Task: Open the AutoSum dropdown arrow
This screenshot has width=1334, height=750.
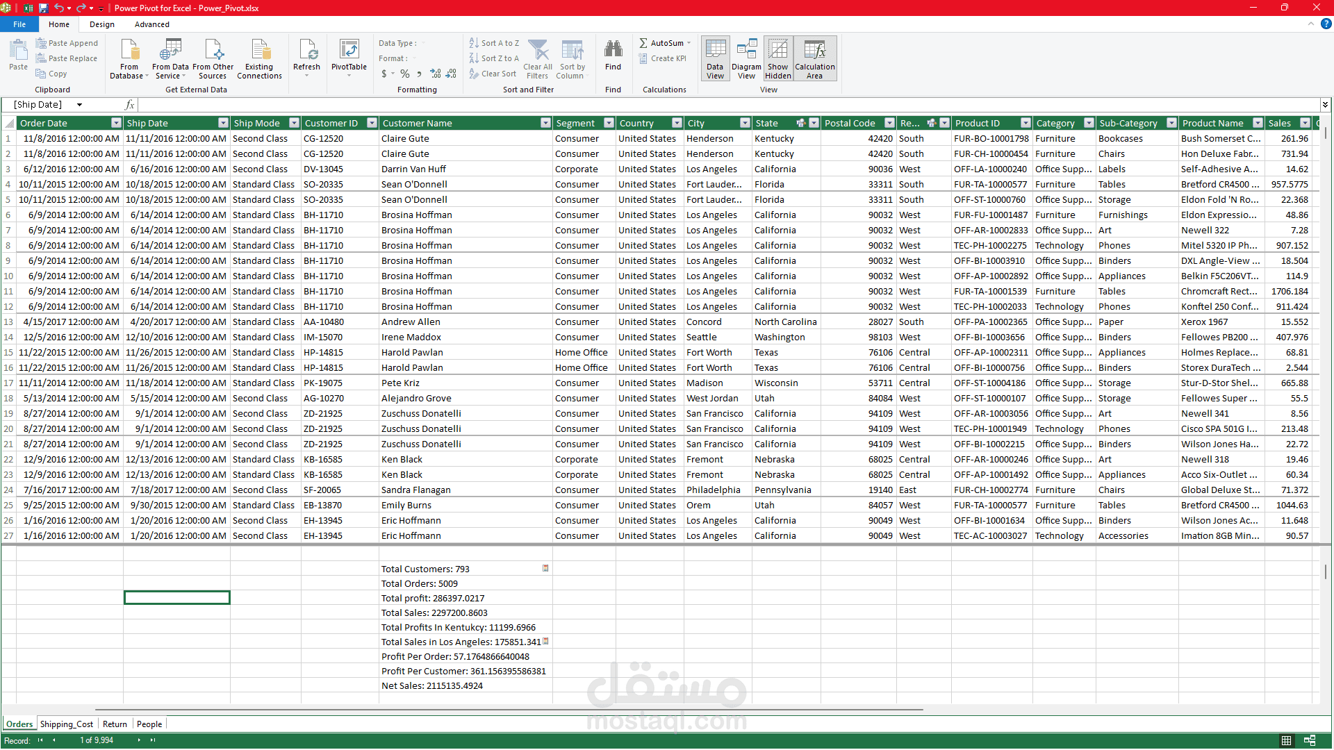Action: point(689,43)
